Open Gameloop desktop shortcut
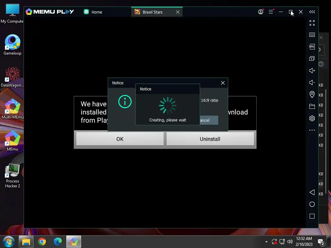The image size is (331, 248). point(12,45)
